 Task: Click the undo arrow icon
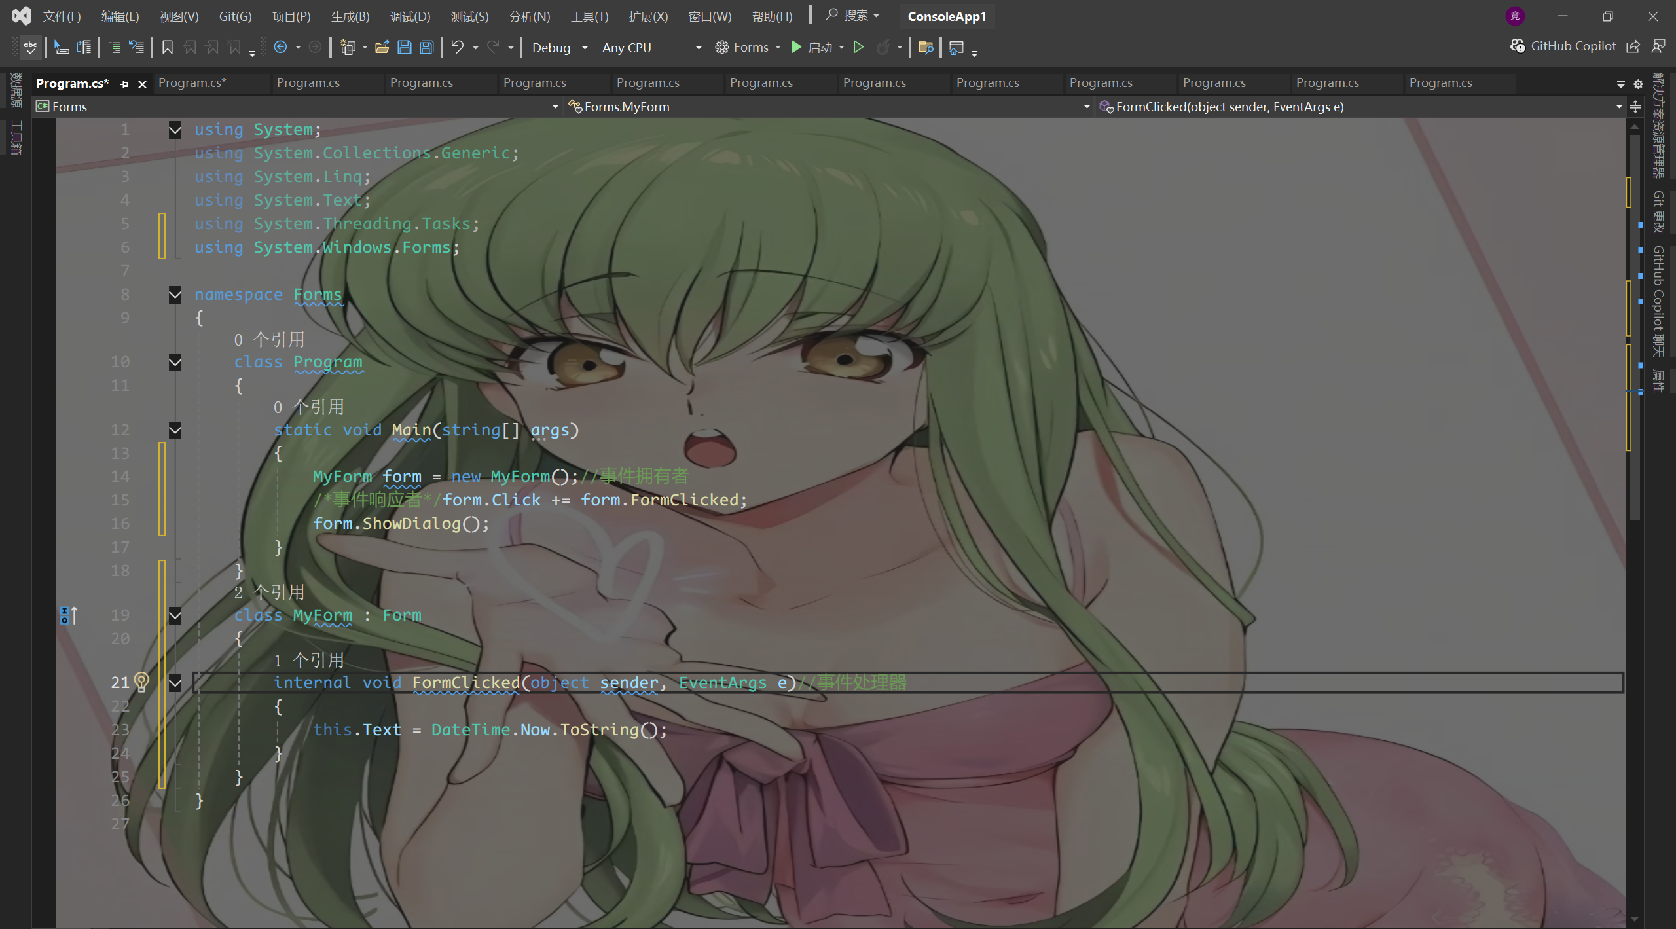[458, 47]
